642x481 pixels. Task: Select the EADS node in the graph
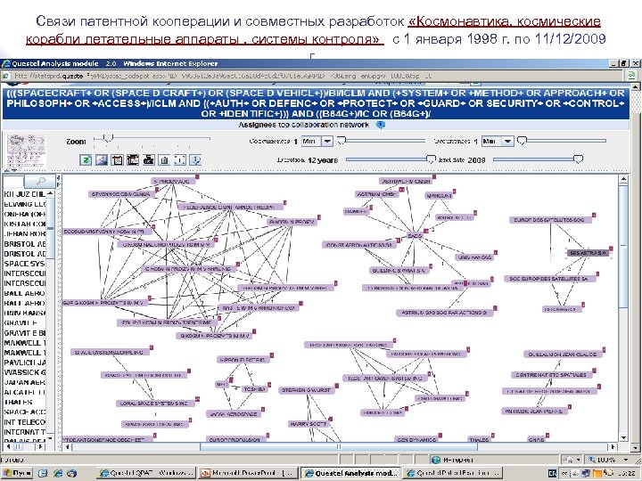pos(415,236)
